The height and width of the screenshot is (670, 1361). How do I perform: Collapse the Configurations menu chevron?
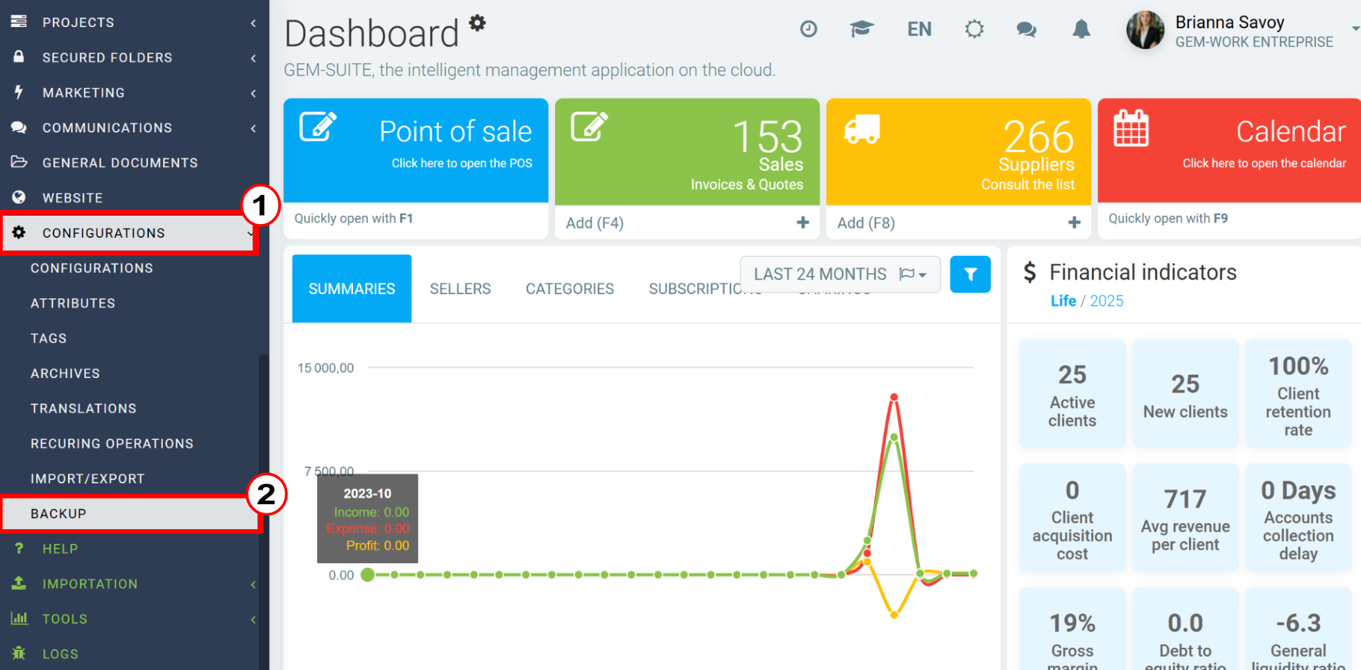[x=250, y=234]
